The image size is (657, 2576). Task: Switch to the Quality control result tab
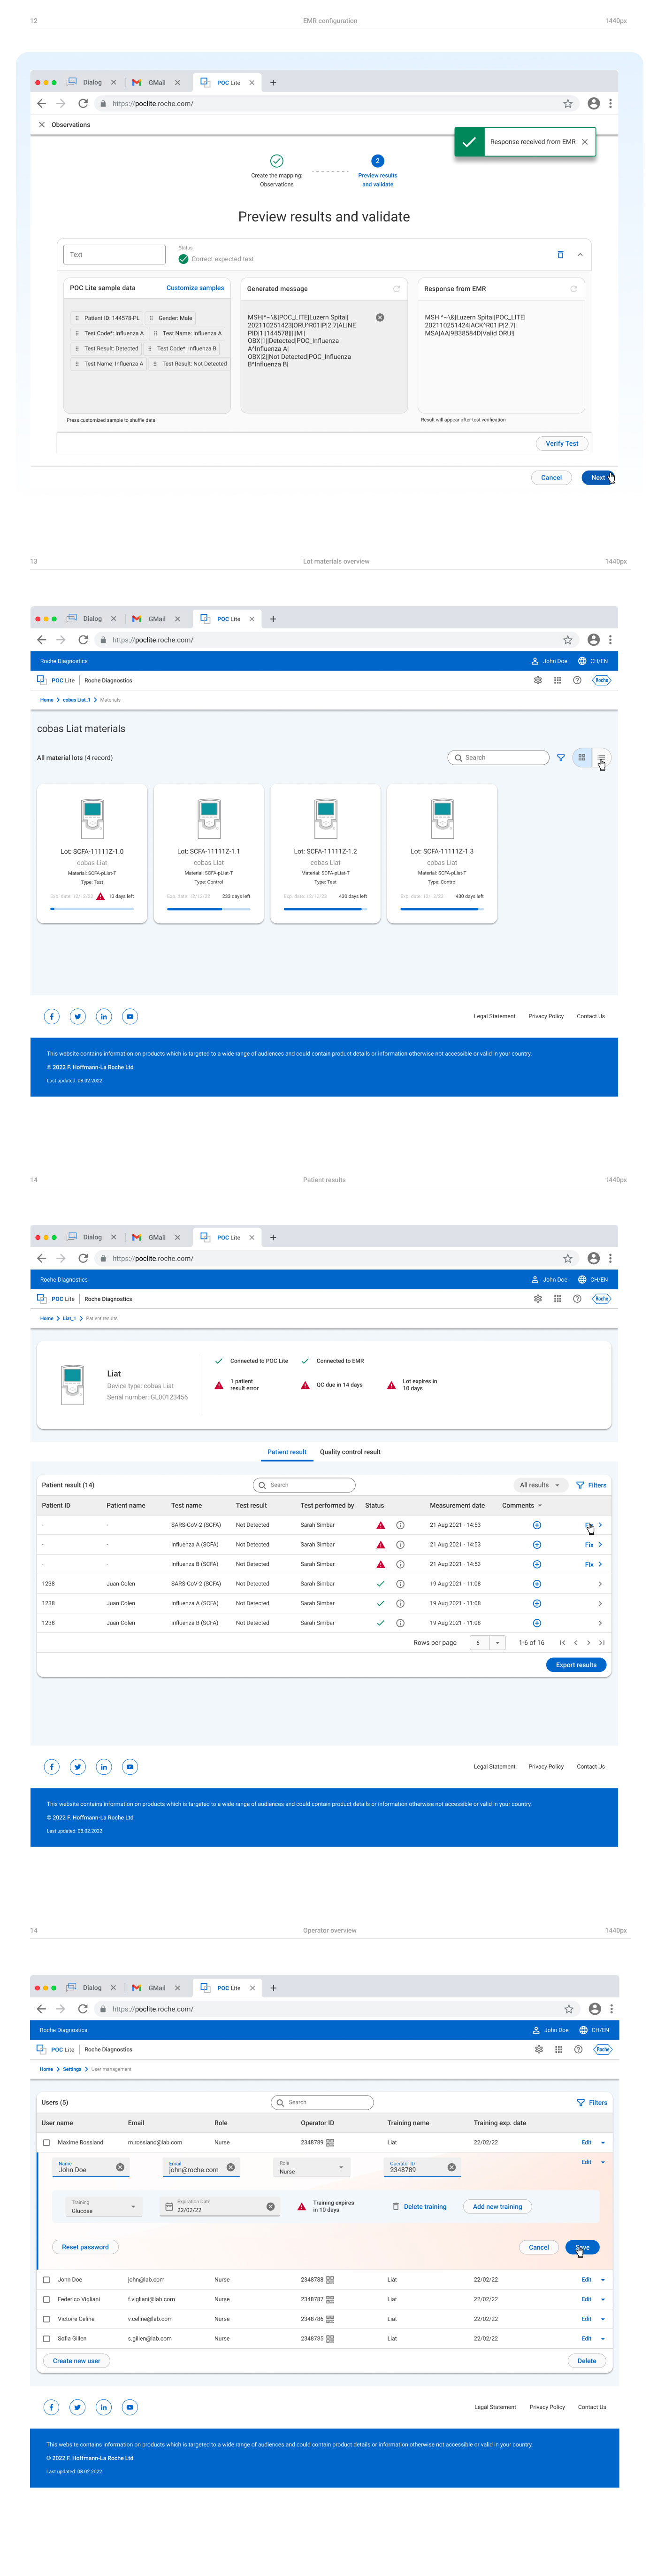point(350,1452)
